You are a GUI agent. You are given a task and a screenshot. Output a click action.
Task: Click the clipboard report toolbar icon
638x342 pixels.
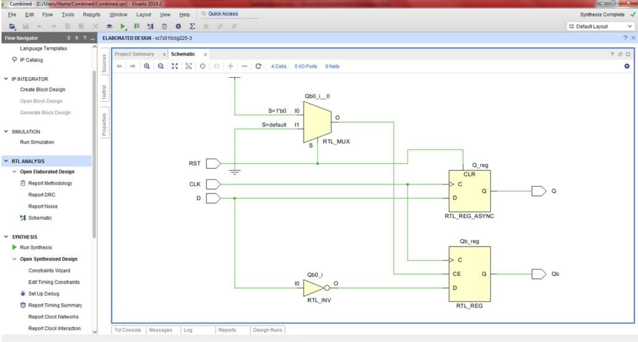164,26
